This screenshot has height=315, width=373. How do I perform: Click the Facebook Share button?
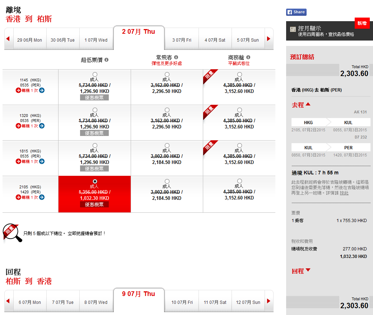pos(296,12)
